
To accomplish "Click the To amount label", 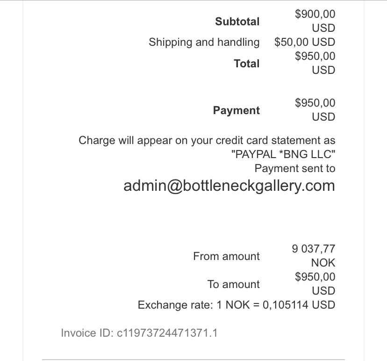I will click(233, 284).
